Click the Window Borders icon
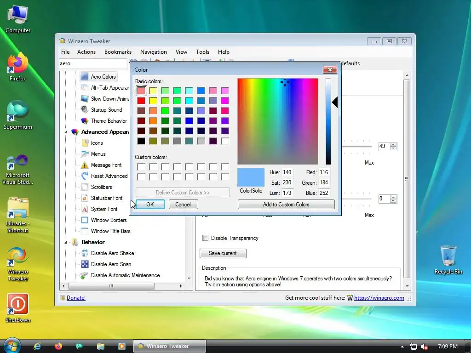This screenshot has height=353, width=471. 85,220
